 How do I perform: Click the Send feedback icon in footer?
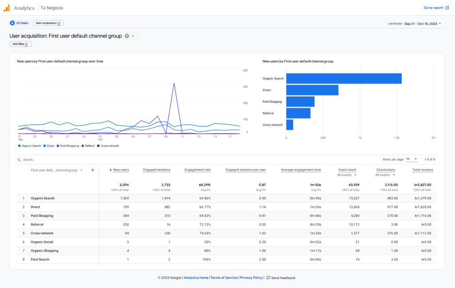(268, 278)
